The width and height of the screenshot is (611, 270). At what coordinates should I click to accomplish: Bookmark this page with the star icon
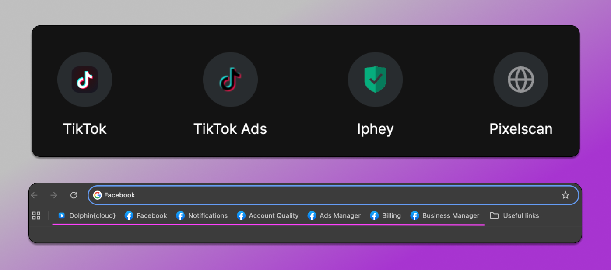(x=565, y=195)
